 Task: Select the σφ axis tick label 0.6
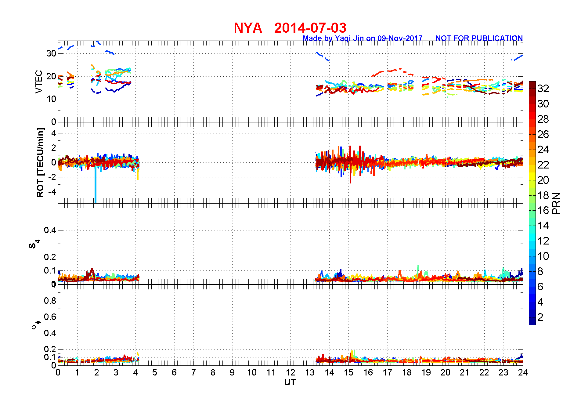[x=50, y=317]
